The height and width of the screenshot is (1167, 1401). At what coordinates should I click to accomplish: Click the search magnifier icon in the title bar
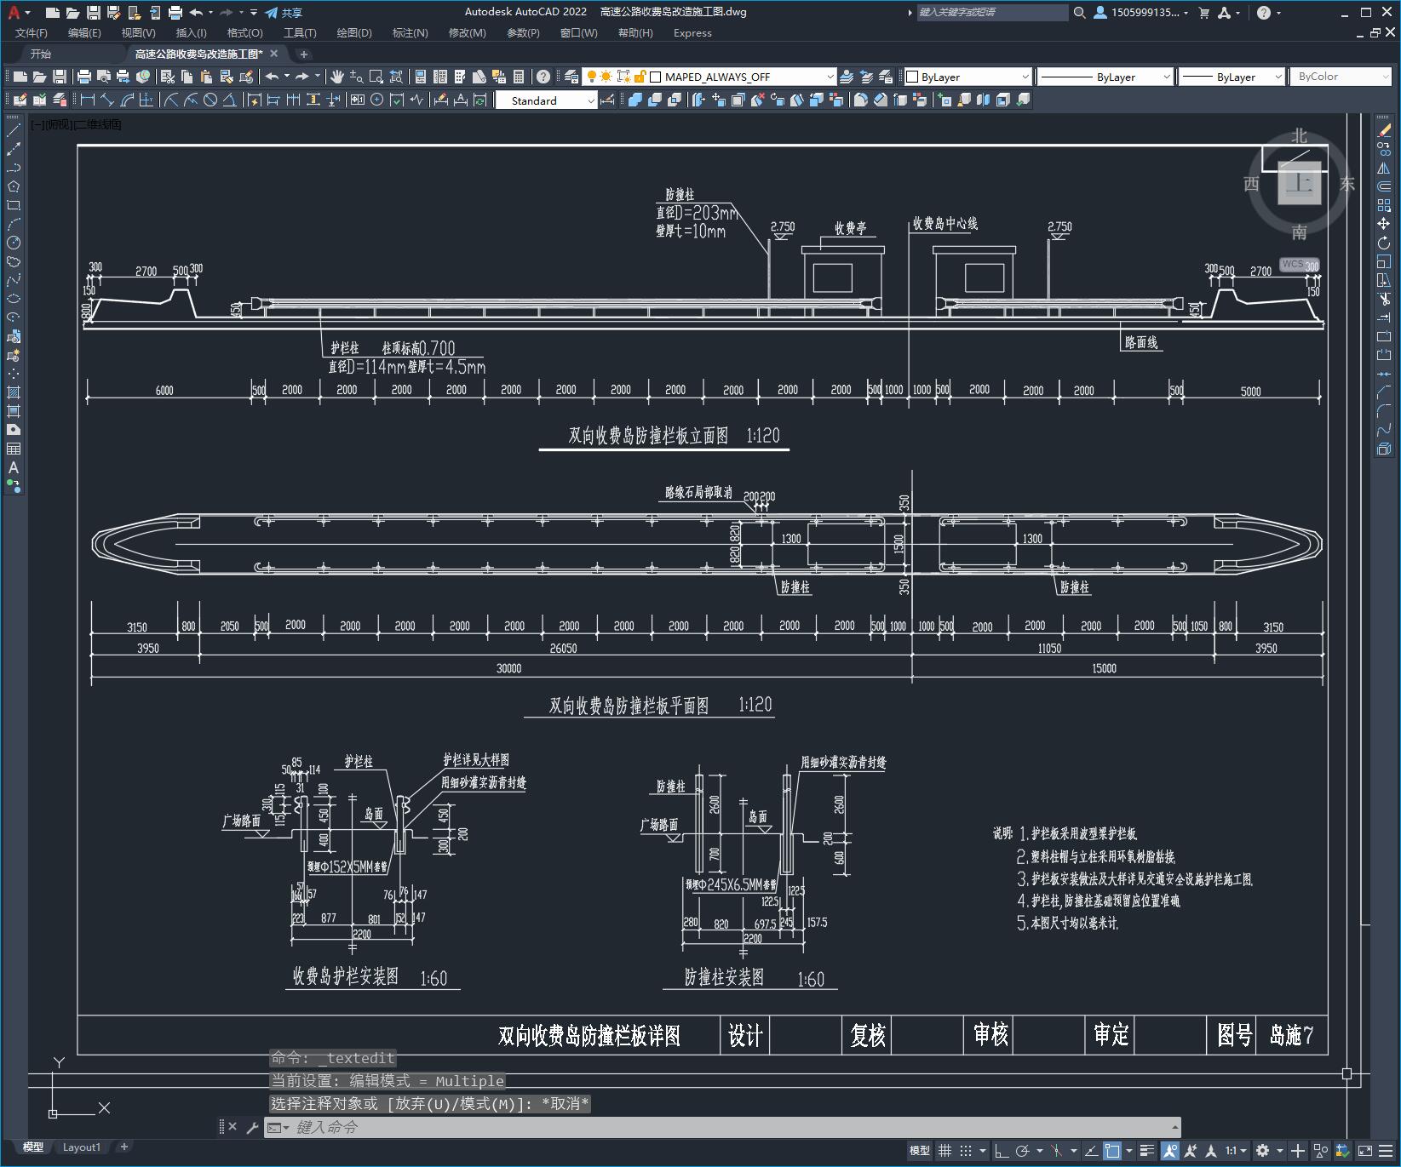pyautogui.click(x=1079, y=12)
